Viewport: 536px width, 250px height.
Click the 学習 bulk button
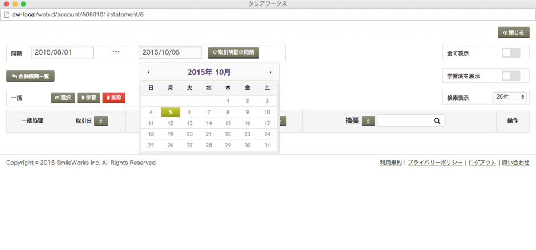pyautogui.click(x=88, y=98)
